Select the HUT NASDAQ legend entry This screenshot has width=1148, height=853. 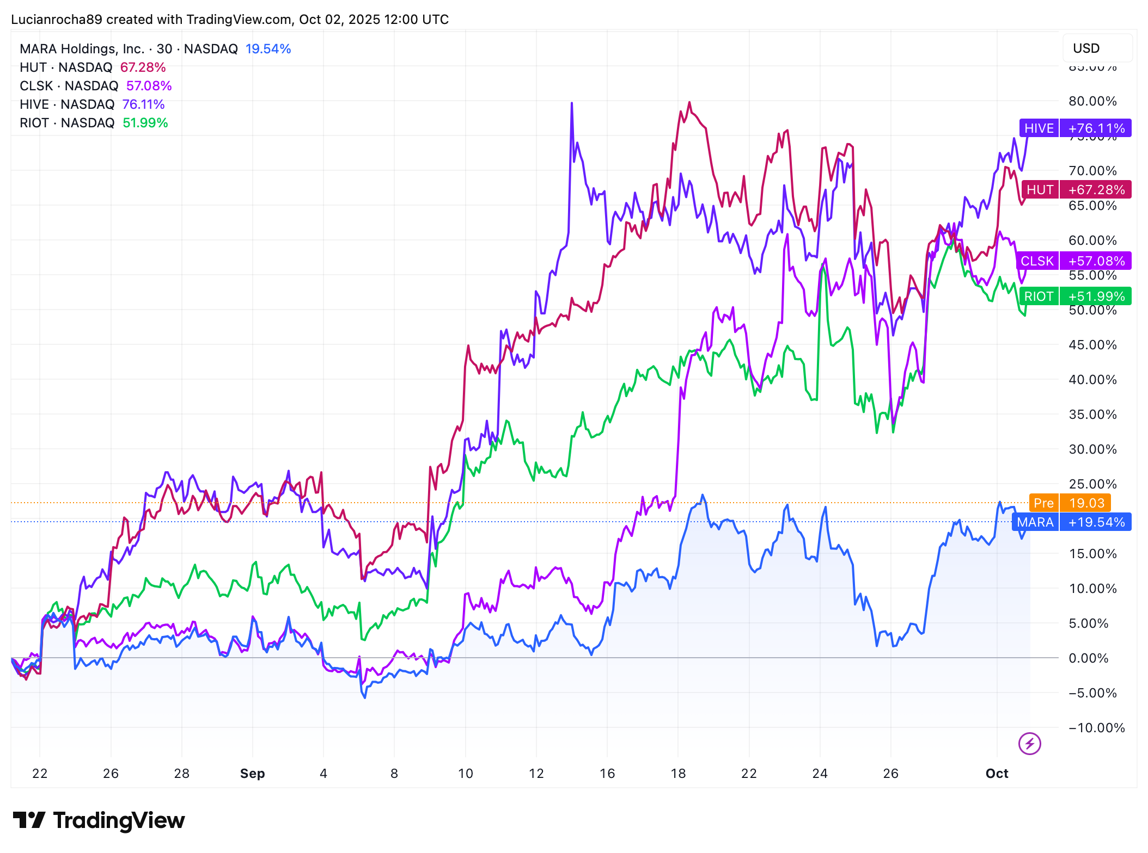click(x=66, y=67)
